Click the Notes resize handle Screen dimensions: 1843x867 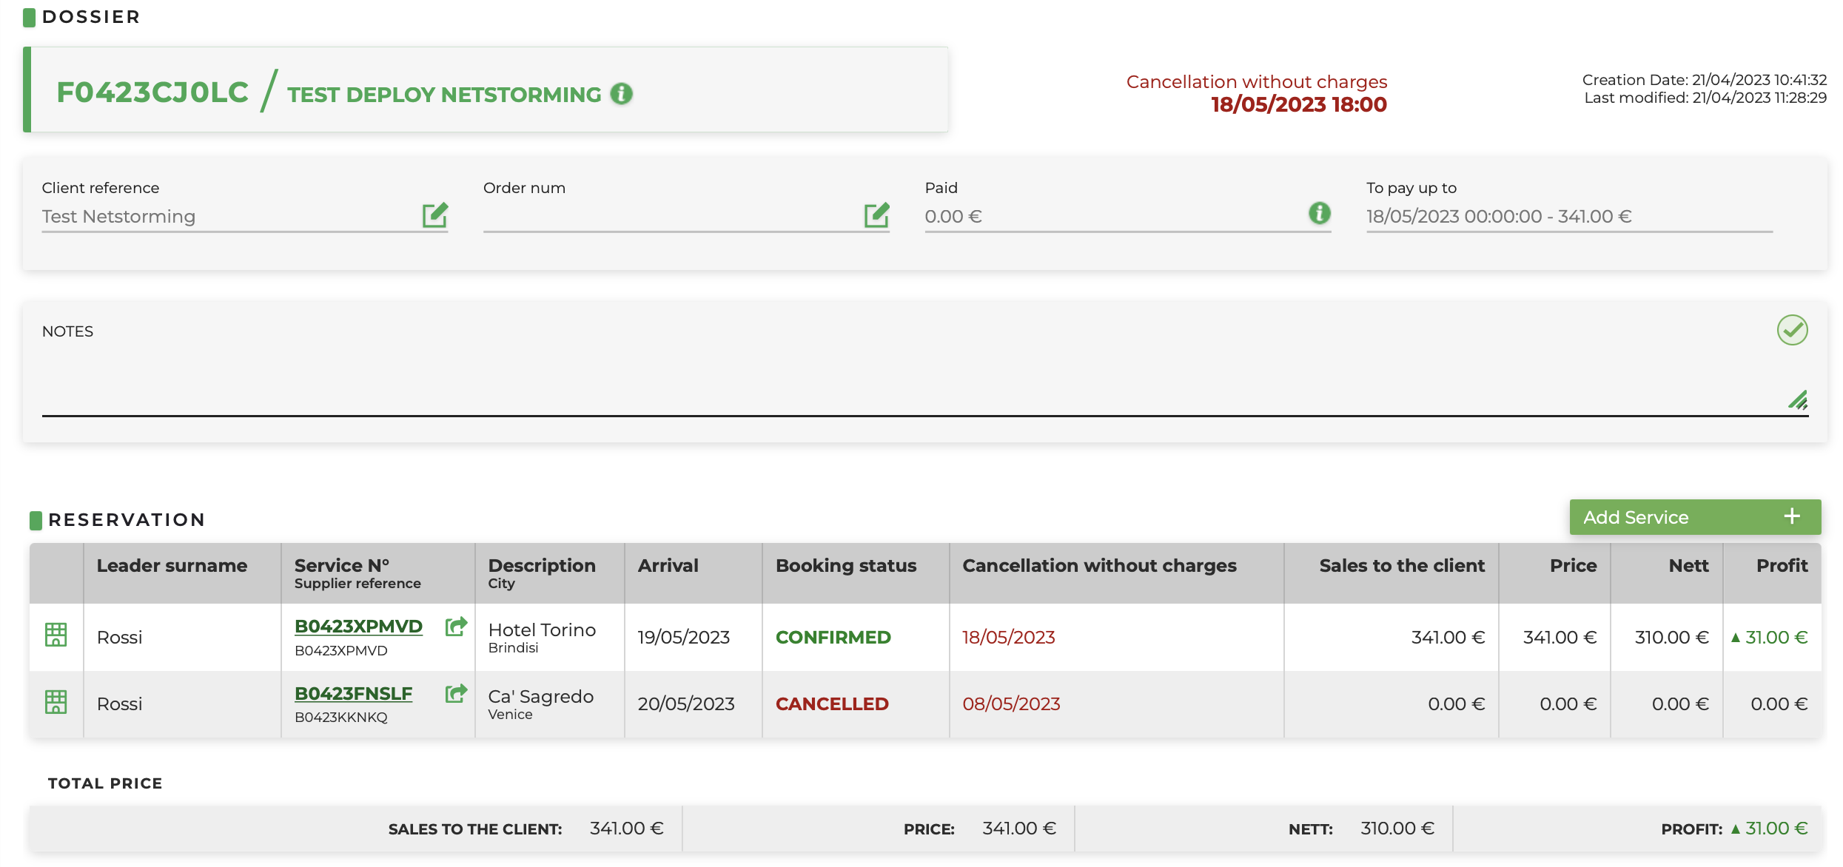1799,400
